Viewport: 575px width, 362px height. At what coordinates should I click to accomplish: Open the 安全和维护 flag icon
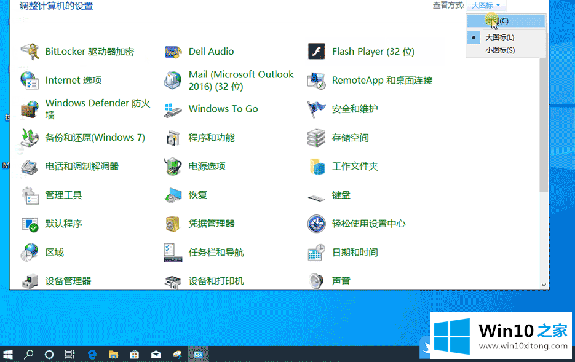(316, 109)
